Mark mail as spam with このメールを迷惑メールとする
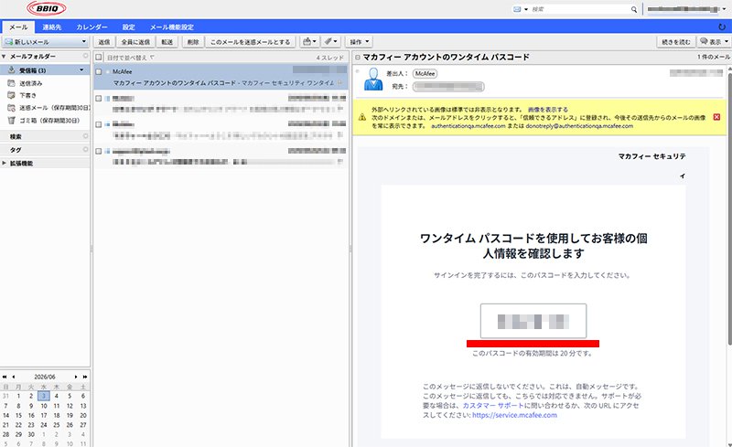This screenshot has width=732, height=447. pos(250,42)
